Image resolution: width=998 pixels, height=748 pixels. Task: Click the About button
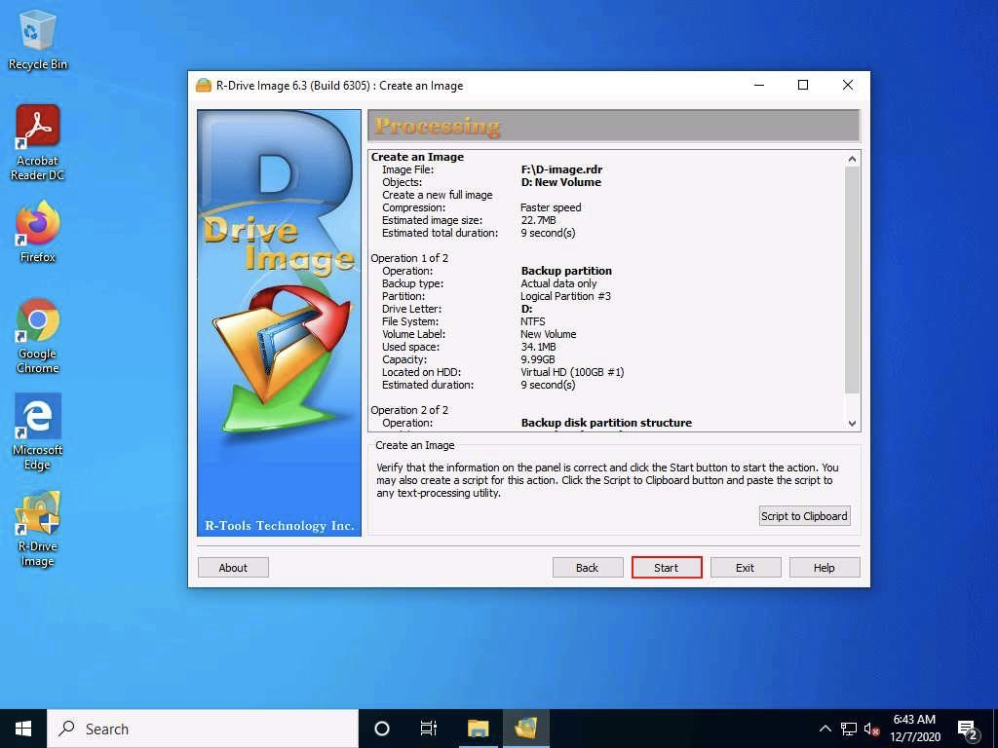(233, 568)
